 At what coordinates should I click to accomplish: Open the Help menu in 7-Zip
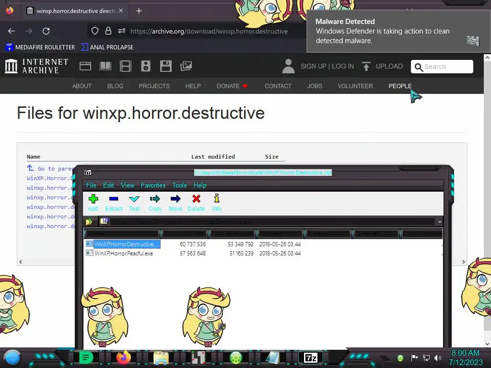coord(200,185)
